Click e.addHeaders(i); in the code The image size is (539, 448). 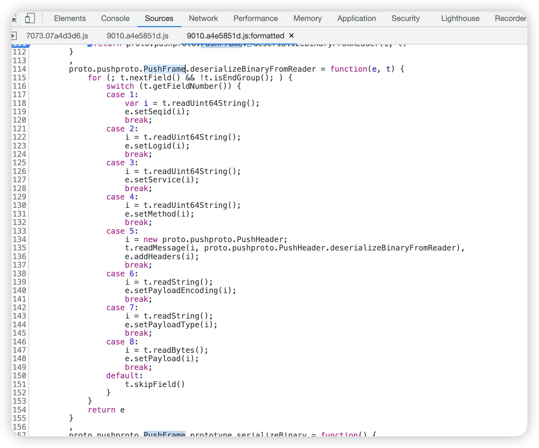162,257
